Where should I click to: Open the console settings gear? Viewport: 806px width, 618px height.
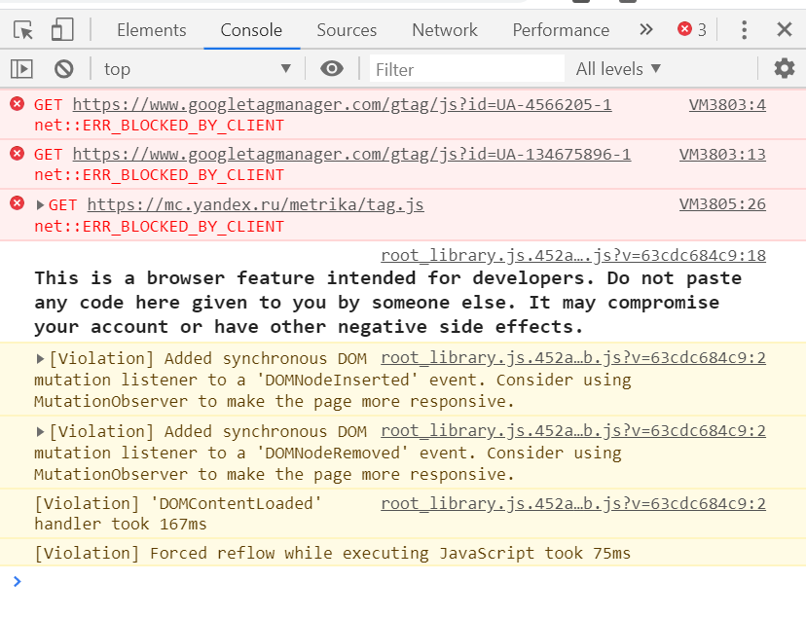(x=784, y=68)
